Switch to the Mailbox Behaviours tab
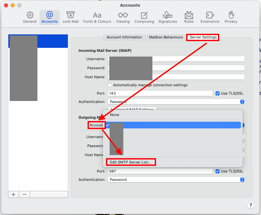The height and width of the screenshot is (215, 261). click(166, 37)
